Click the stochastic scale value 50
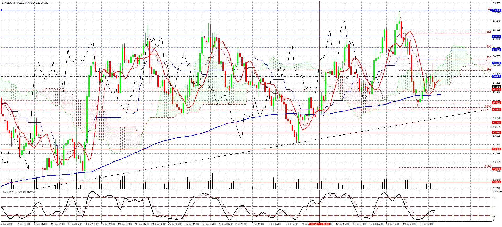 pyautogui.click(x=494, y=207)
